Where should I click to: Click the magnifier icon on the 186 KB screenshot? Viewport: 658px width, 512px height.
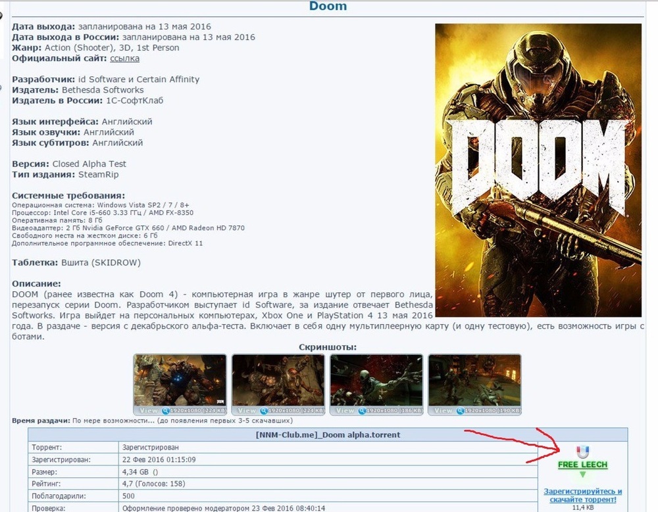pos(362,411)
